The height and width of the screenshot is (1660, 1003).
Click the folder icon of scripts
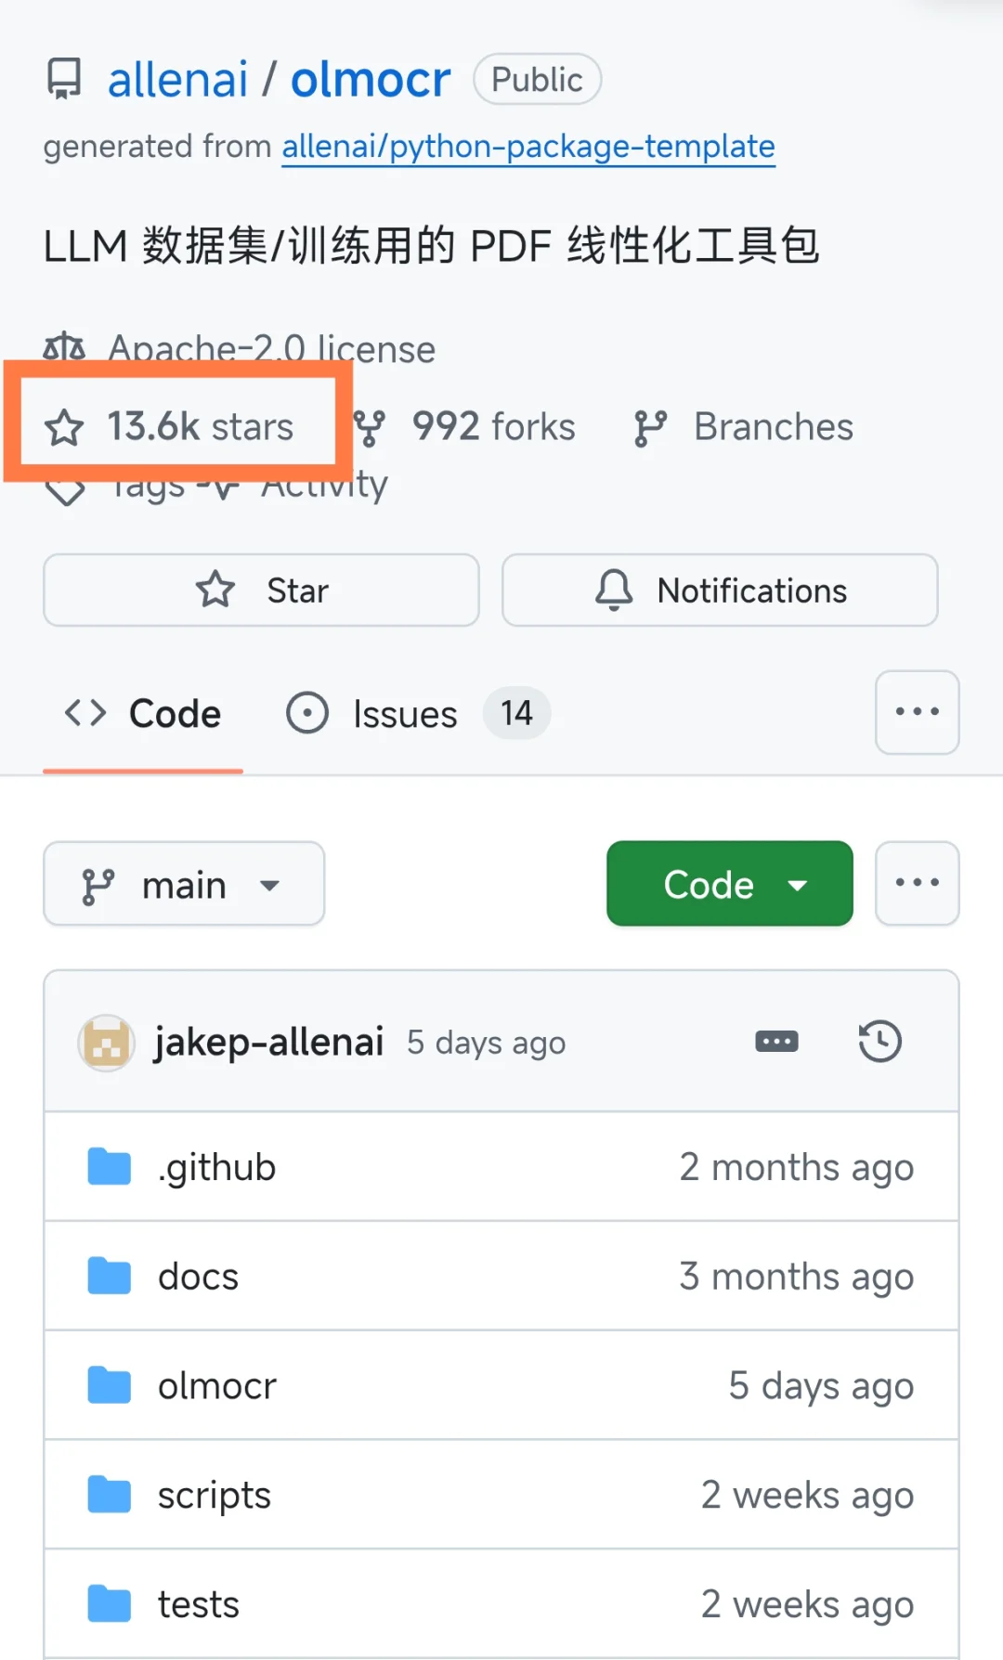(110, 1496)
